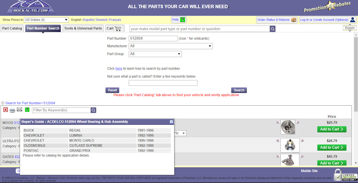Screen dimensions: 358x183
Task: Click previous image arrow for GATES thumbnail
Action: coord(278,156)
